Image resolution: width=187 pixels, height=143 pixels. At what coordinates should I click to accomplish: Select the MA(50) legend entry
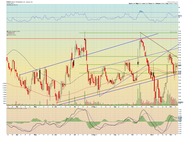click(11, 33)
